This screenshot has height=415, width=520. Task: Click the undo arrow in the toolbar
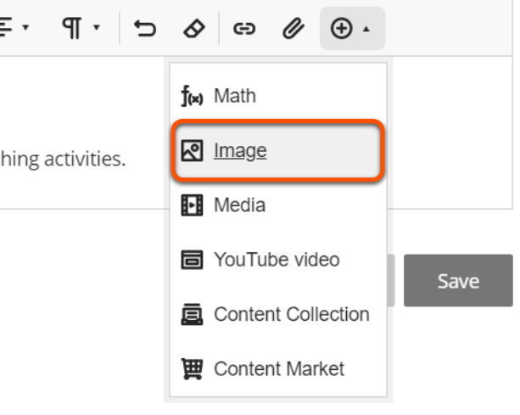click(145, 29)
